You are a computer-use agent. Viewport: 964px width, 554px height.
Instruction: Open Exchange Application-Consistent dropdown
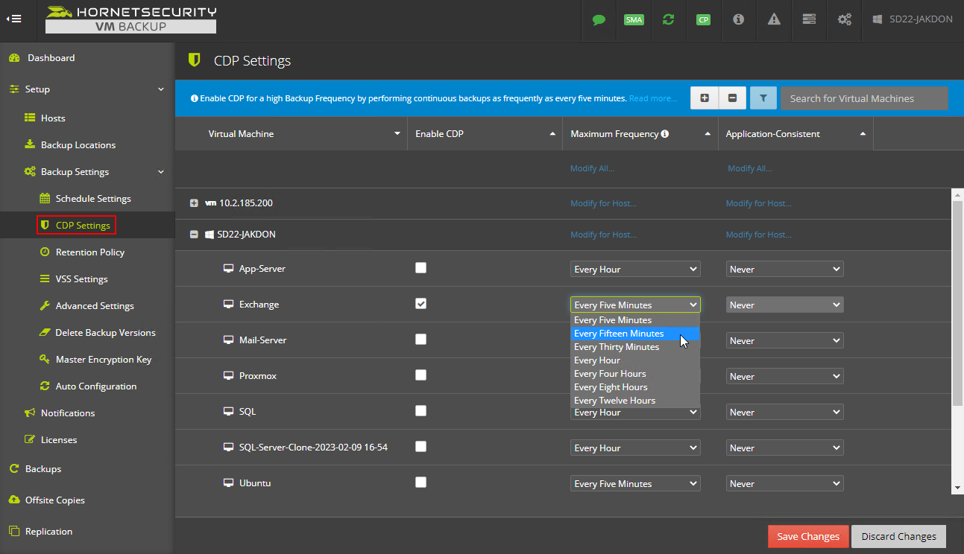[x=784, y=305]
